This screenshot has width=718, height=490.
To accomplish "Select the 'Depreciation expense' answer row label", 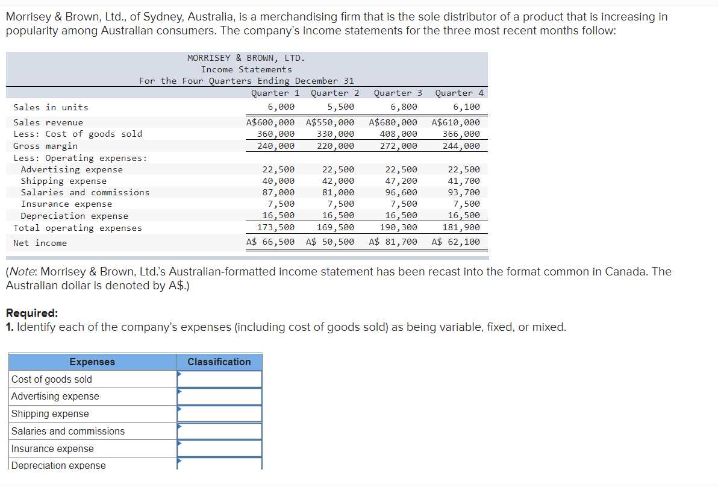I will tap(58, 465).
